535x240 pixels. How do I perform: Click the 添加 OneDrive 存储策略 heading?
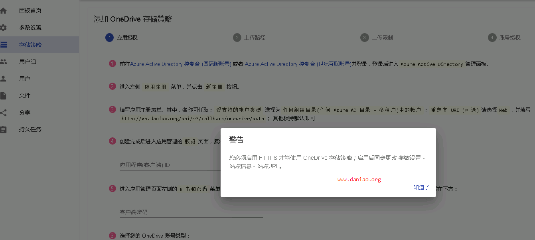[x=133, y=19]
